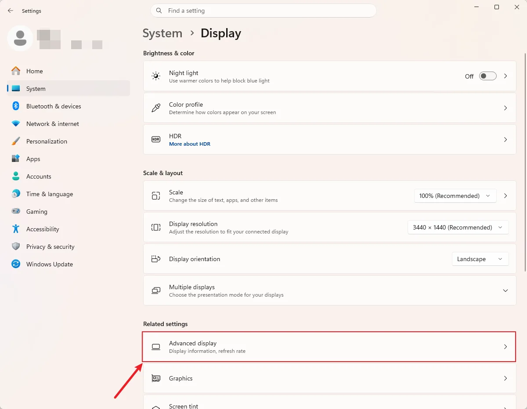Go to Home in sidebar
The image size is (527, 409).
click(69, 71)
